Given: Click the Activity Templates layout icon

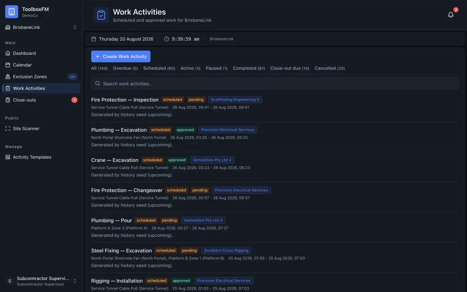Looking at the screenshot, I should [x=8, y=157].
